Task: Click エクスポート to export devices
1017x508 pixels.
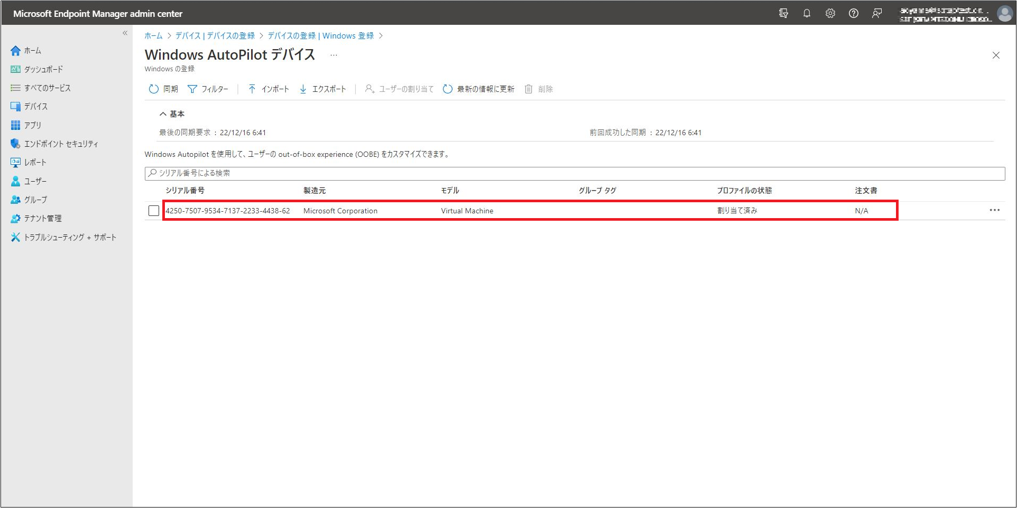Action: pyautogui.click(x=322, y=89)
